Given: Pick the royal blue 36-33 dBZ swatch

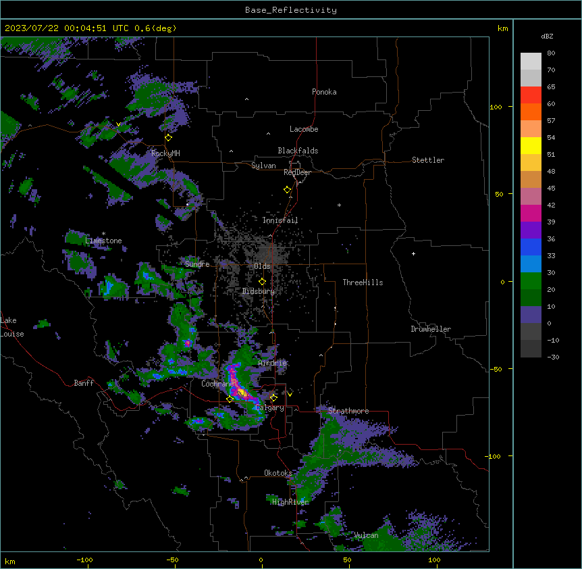Looking at the screenshot, I should click(531, 247).
